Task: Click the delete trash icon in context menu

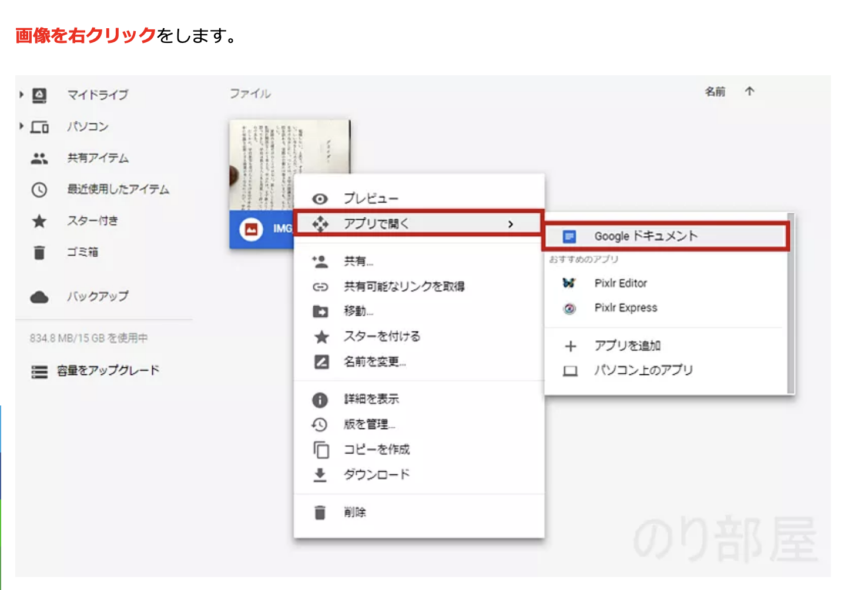Action: coord(320,512)
